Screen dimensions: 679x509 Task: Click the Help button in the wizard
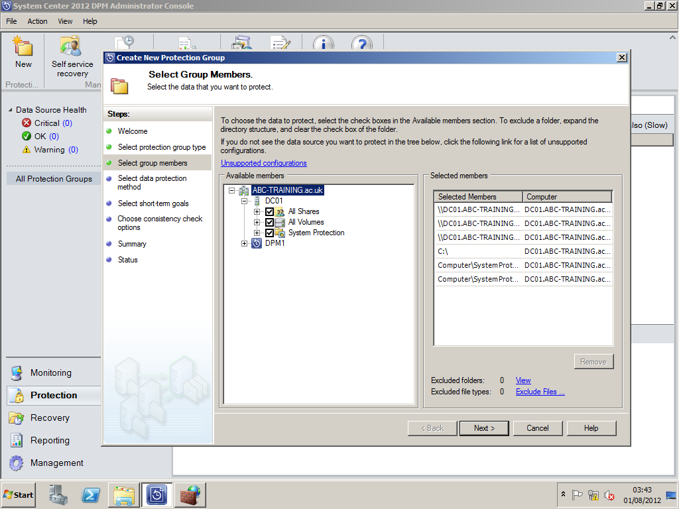point(591,428)
